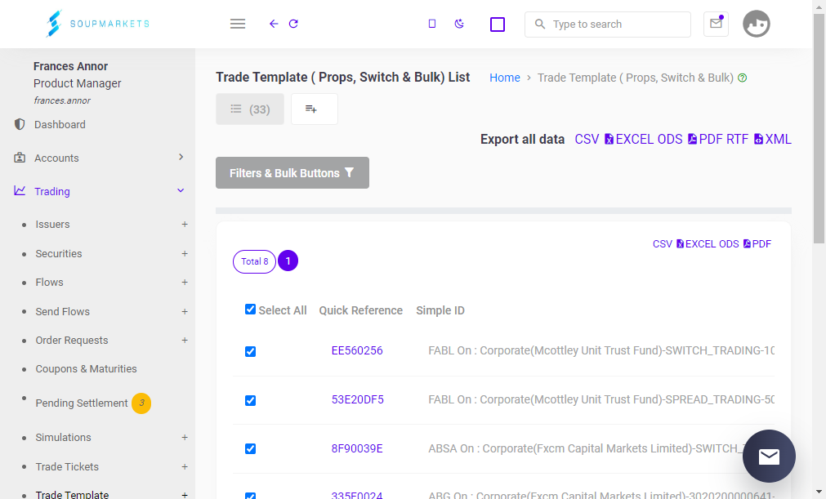
Task: Uncheck the Select All checkbox
Action: (250, 310)
